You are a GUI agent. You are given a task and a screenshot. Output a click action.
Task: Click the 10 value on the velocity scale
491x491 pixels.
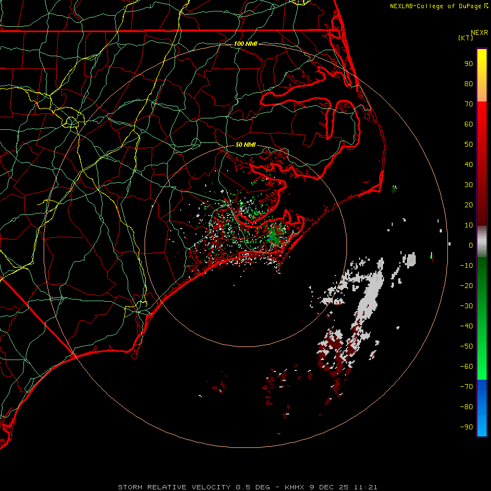coord(469,225)
